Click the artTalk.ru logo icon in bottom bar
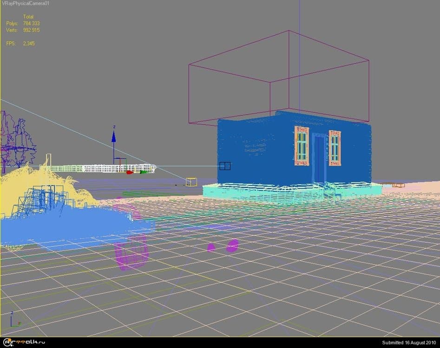The image size is (440, 348). click(x=8, y=342)
